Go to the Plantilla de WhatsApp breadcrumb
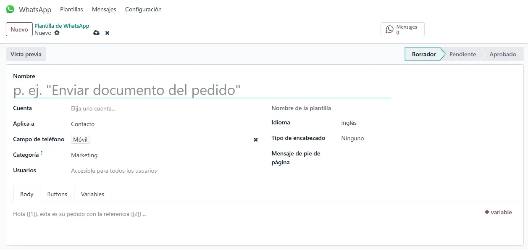This screenshot has height=250, width=528. [62, 26]
